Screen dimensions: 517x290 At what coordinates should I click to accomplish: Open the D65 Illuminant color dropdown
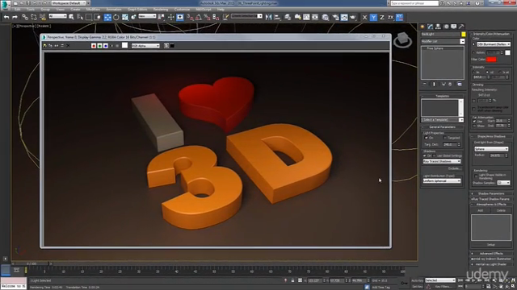(494, 44)
